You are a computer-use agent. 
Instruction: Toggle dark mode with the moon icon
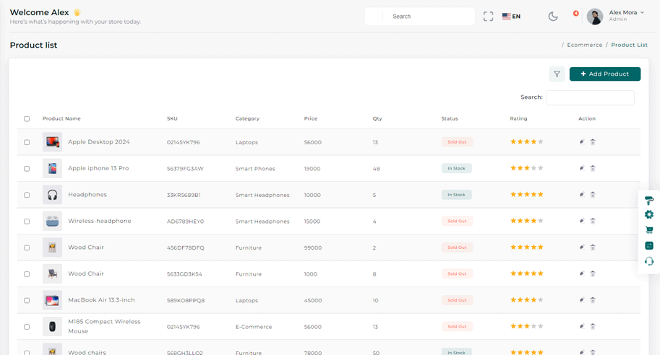coord(553,16)
